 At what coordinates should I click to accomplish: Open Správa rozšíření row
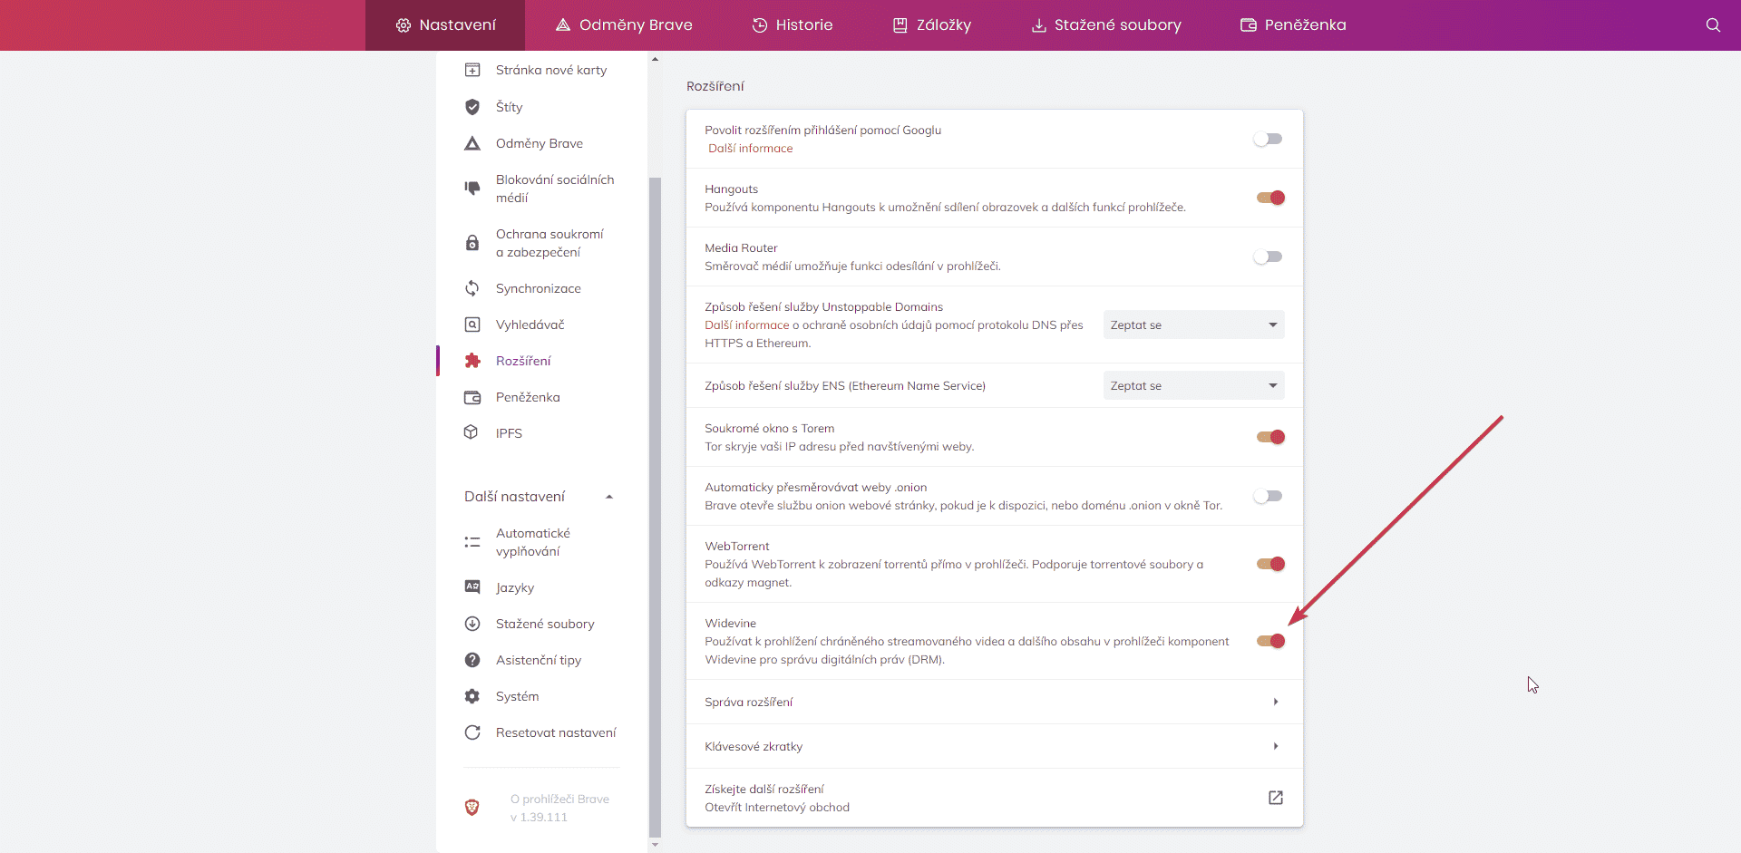point(994,702)
